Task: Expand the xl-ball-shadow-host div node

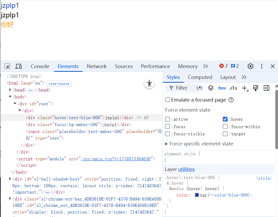Action: coord(10,179)
